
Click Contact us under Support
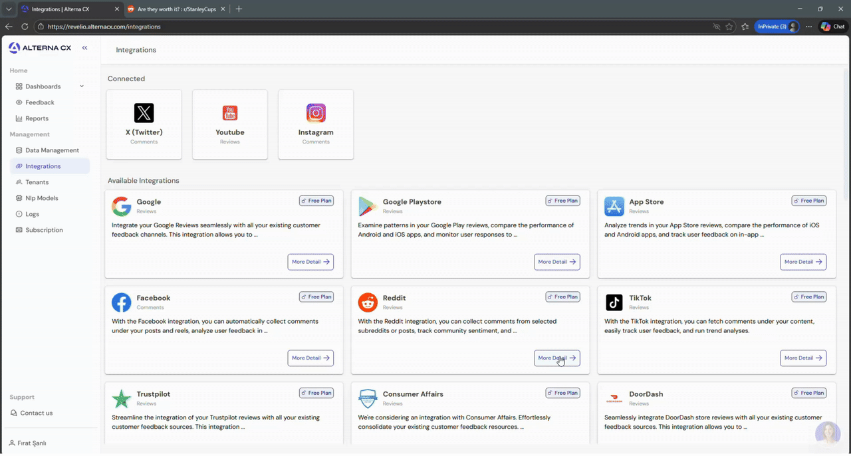click(31, 413)
